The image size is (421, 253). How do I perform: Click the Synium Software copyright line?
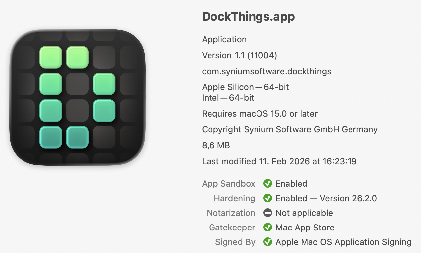pos(290,129)
